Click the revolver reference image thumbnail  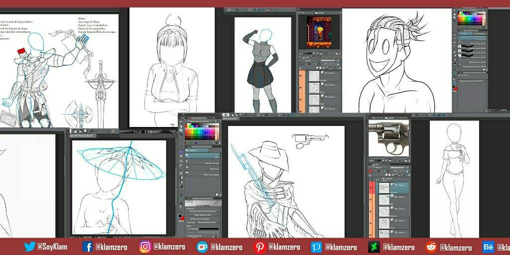389,138
